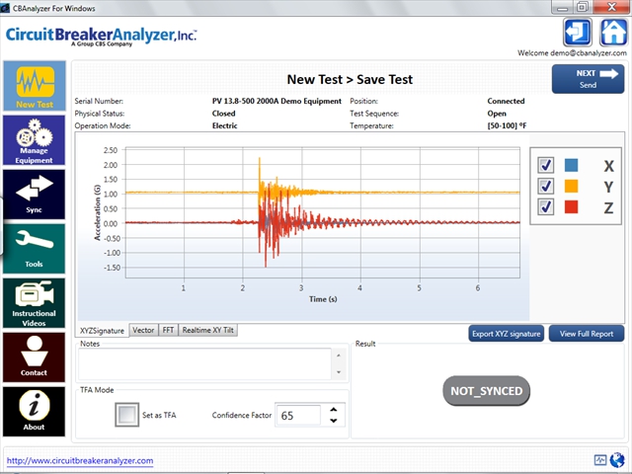Click the CBAnalyzer title bar app icon
This screenshot has width=632, height=474.
point(5,8)
